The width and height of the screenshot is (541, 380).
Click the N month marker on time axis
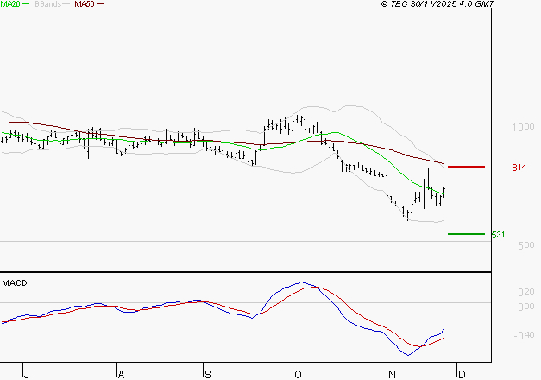click(x=391, y=374)
